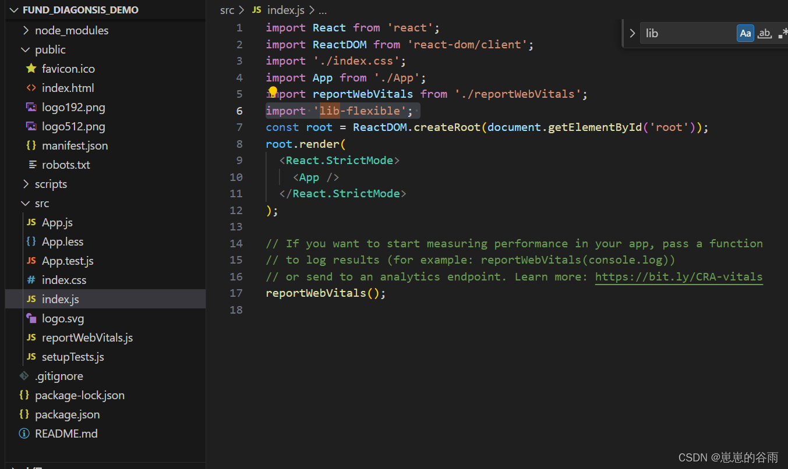The width and height of the screenshot is (788, 469).
Task: Click the manifest.json braces icon
Action: click(x=31, y=145)
